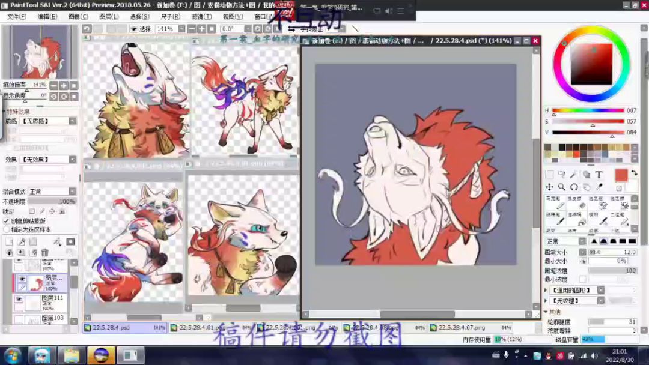
Task: Open the 选择(S) menu
Action: [140, 17]
